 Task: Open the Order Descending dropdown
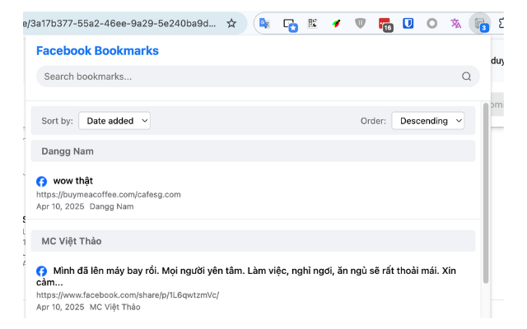(x=428, y=121)
